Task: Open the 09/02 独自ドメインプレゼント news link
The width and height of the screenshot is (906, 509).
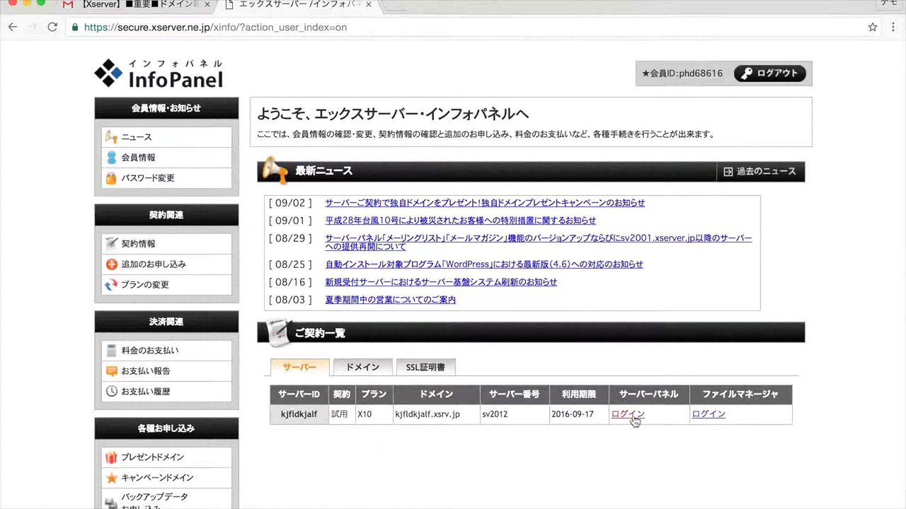Action: tap(485, 202)
